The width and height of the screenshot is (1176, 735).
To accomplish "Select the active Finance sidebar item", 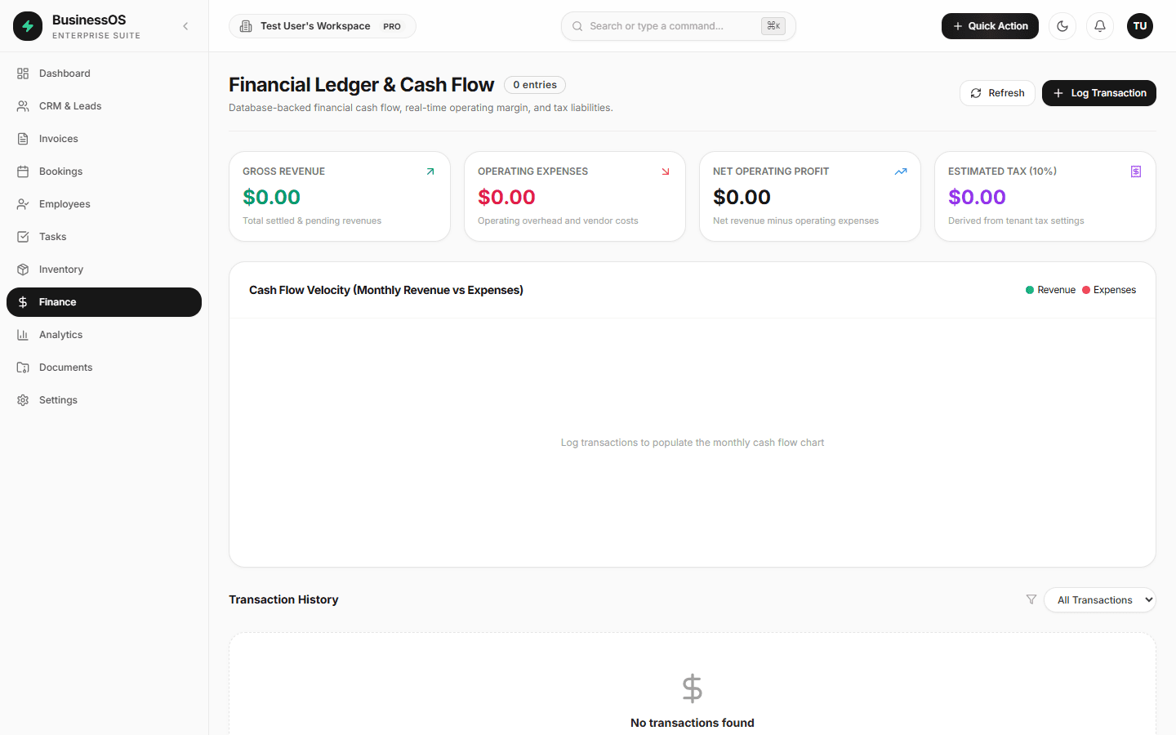I will point(104,302).
